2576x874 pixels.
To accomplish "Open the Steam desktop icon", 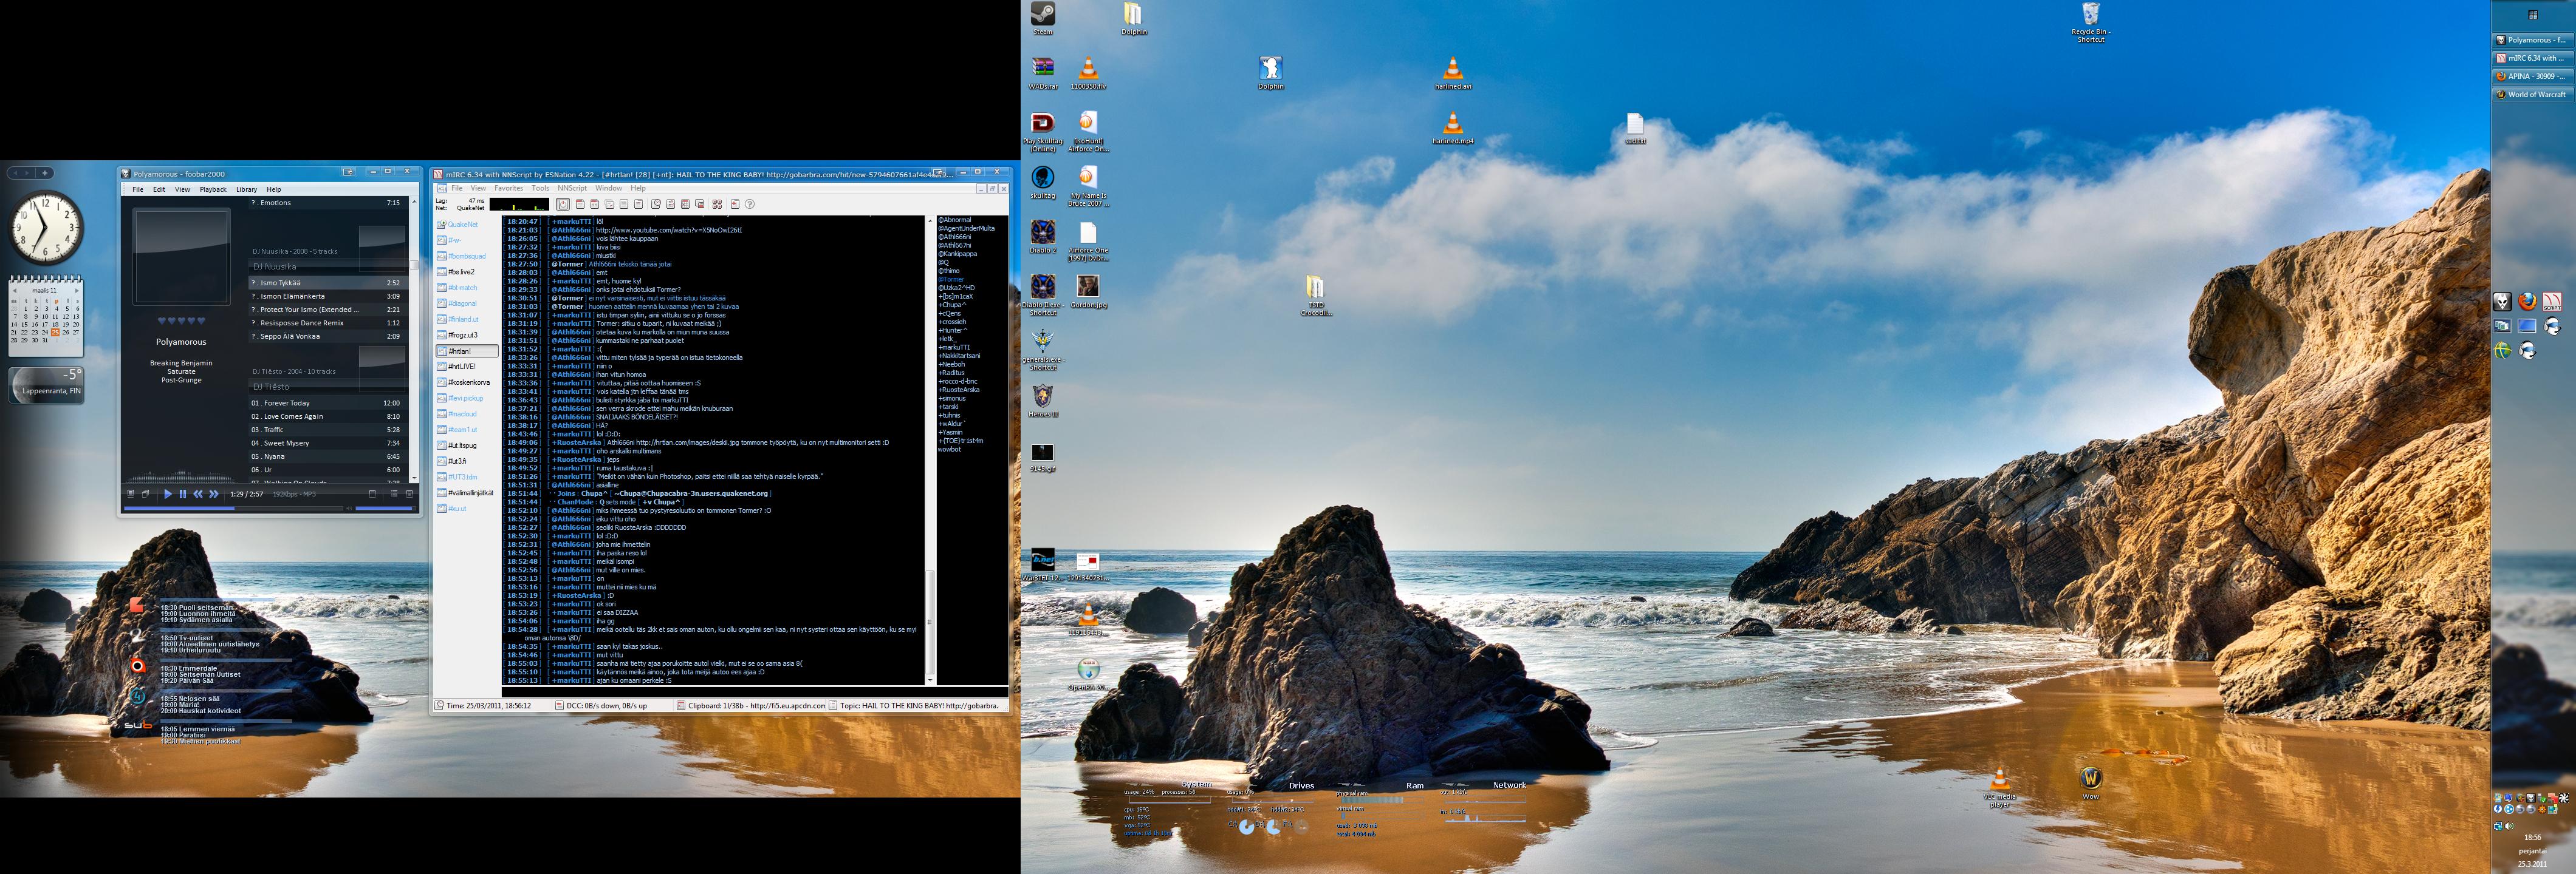I will point(1042,14).
